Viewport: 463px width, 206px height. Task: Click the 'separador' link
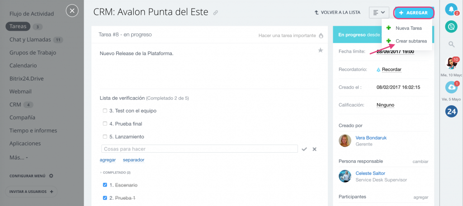click(133, 160)
